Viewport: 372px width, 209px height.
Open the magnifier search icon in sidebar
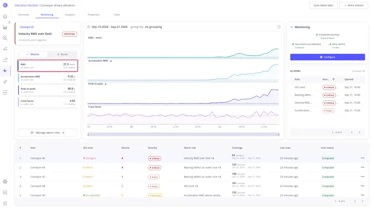coord(5,38)
